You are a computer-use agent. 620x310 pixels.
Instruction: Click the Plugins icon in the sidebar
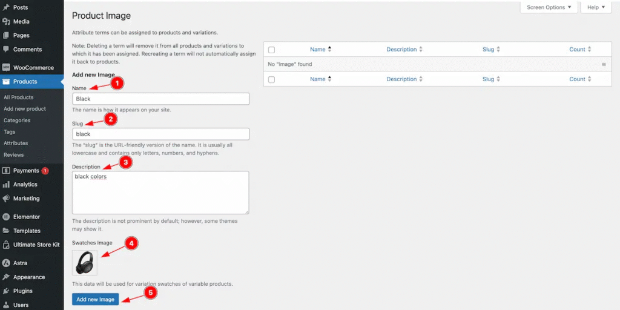(x=6, y=291)
